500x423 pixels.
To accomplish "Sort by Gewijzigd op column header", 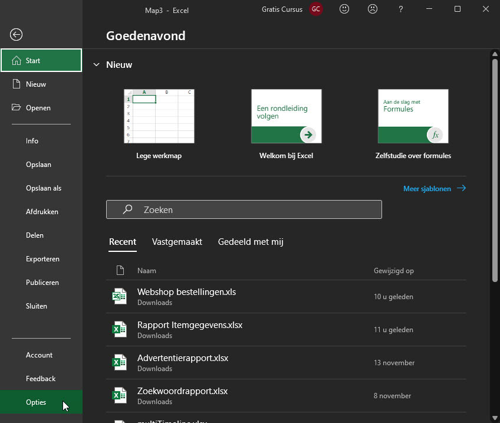I will tap(393, 271).
